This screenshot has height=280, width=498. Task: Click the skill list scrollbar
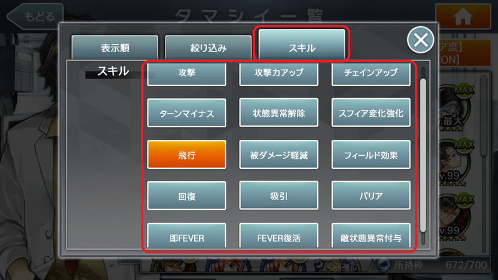pyautogui.click(x=423, y=156)
